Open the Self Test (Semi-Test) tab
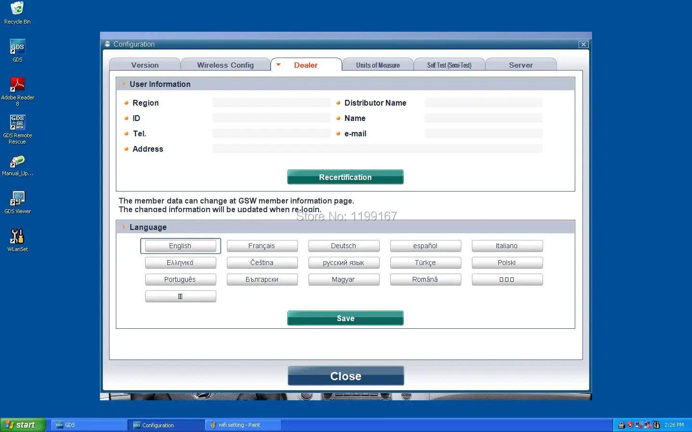The height and width of the screenshot is (432, 692). click(449, 65)
